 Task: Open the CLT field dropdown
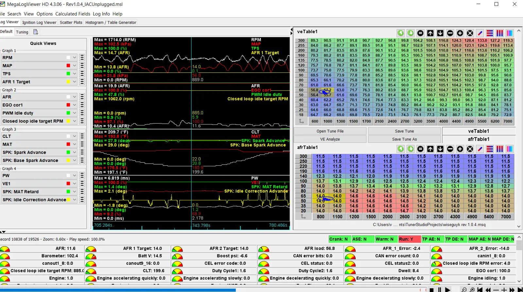(x=75, y=136)
